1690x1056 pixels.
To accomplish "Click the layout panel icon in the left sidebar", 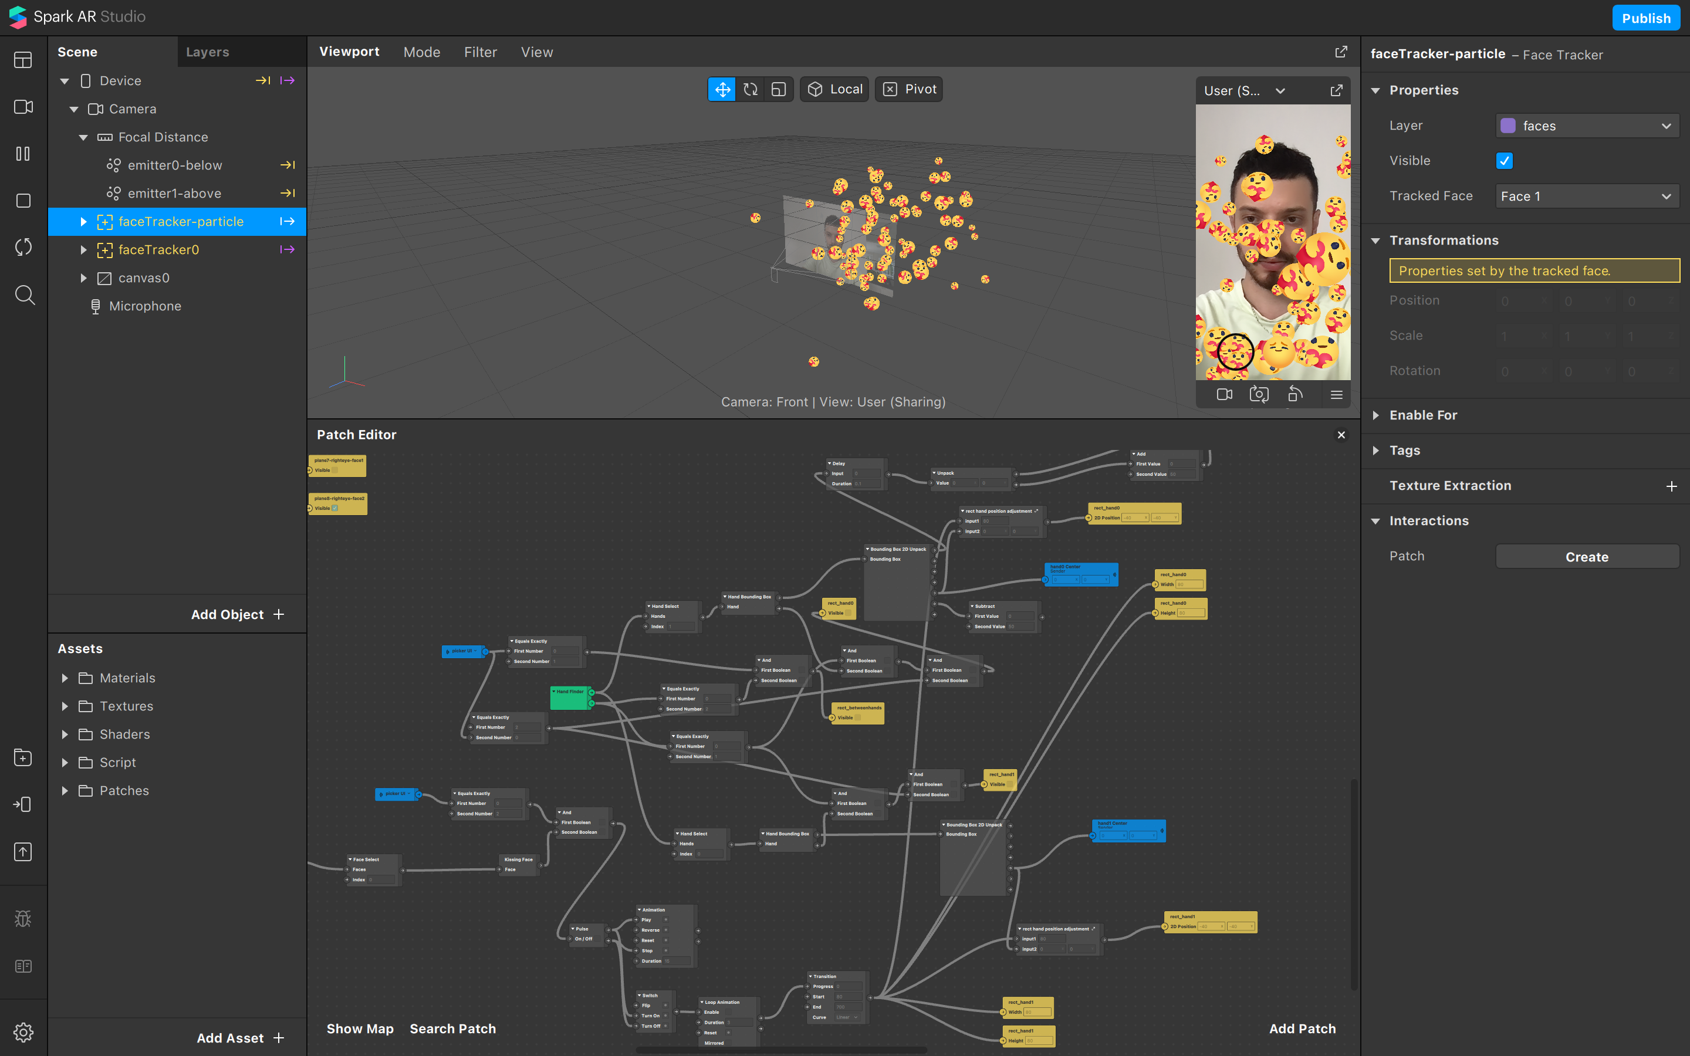I will click(x=23, y=60).
